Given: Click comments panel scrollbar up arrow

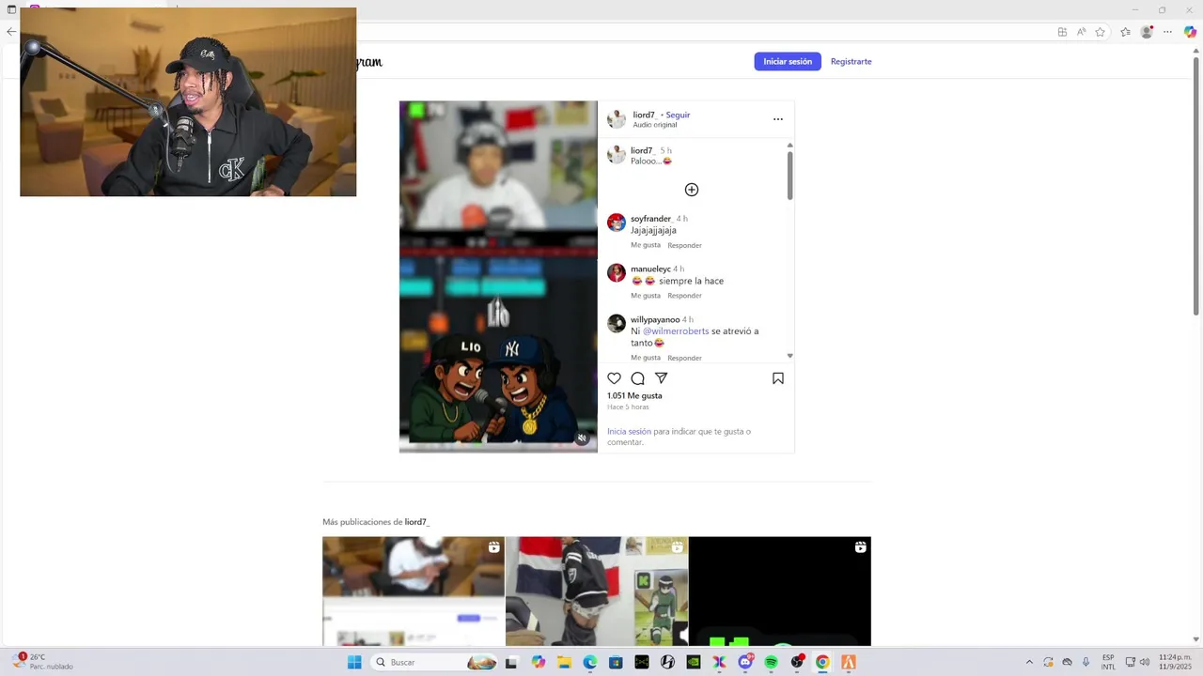Looking at the screenshot, I should tap(789, 146).
